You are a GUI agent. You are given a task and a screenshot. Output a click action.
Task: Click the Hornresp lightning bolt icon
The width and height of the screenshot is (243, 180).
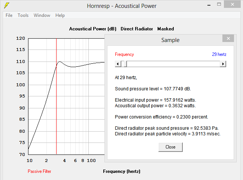[x=7, y=6]
